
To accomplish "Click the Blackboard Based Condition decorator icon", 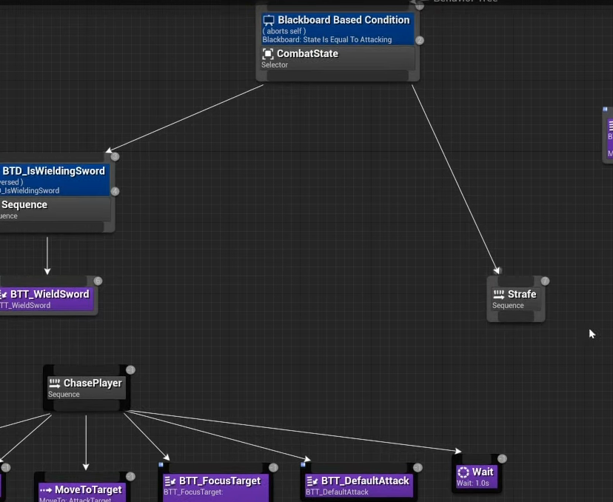I will (x=269, y=21).
